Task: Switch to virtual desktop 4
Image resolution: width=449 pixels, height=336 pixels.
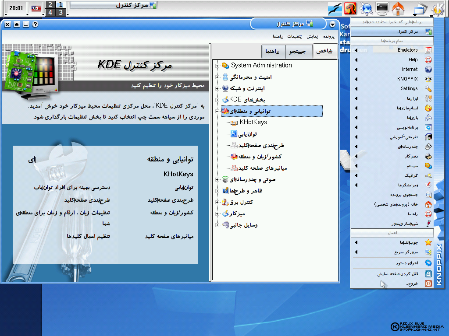Action: (x=50, y=12)
